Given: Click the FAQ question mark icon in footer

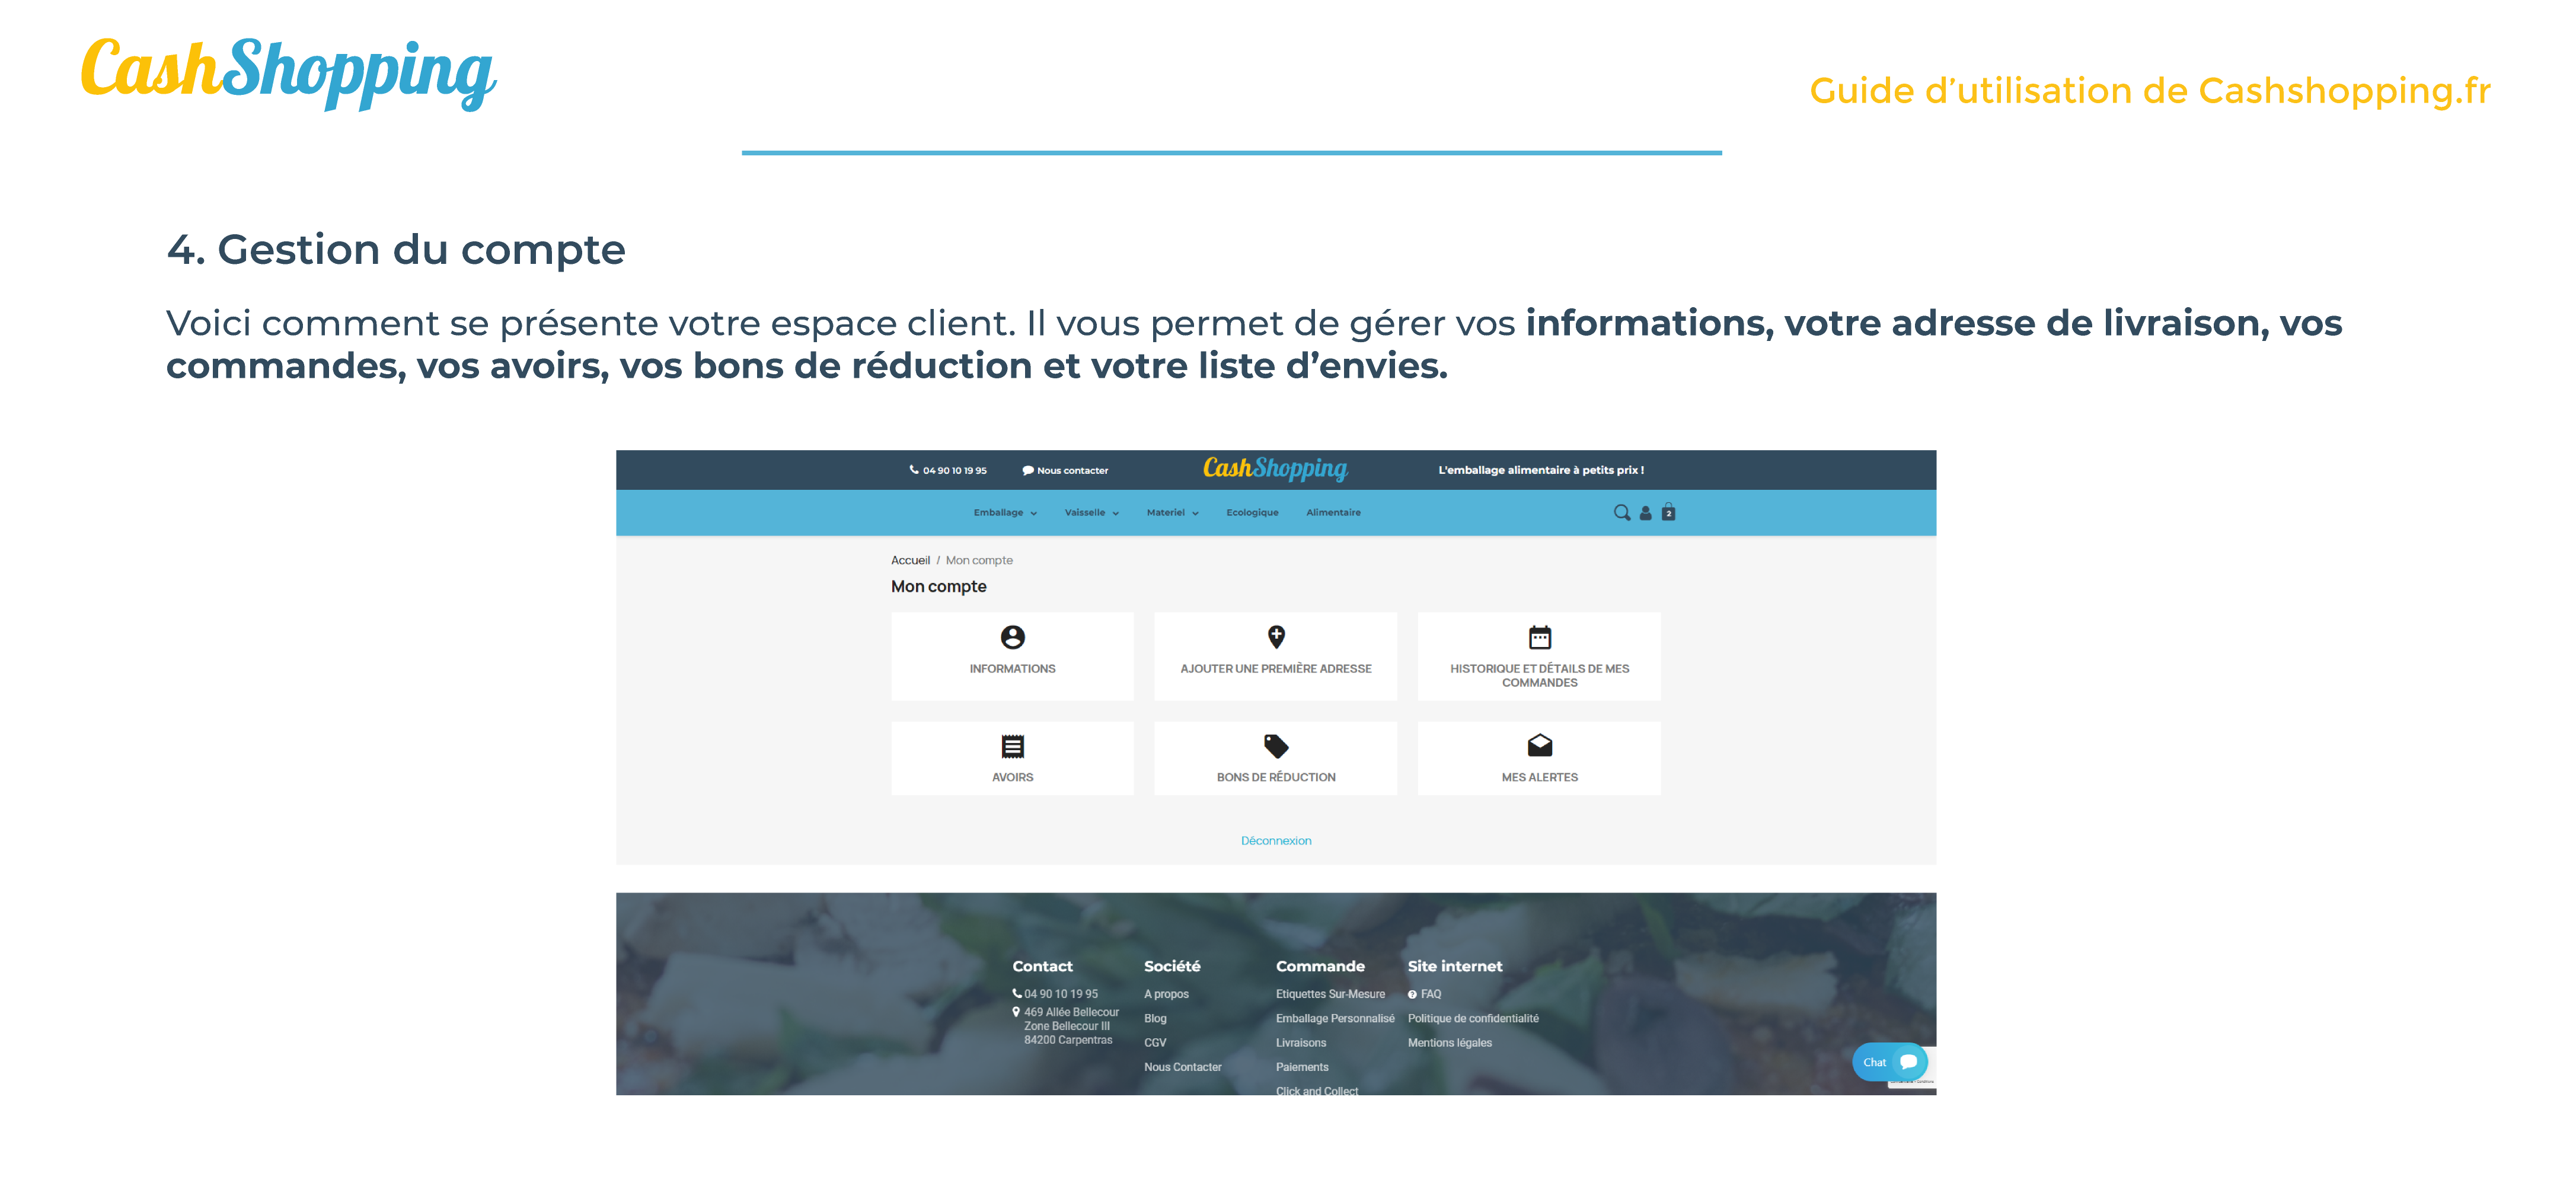Looking at the screenshot, I should [x=1412, y=994].
